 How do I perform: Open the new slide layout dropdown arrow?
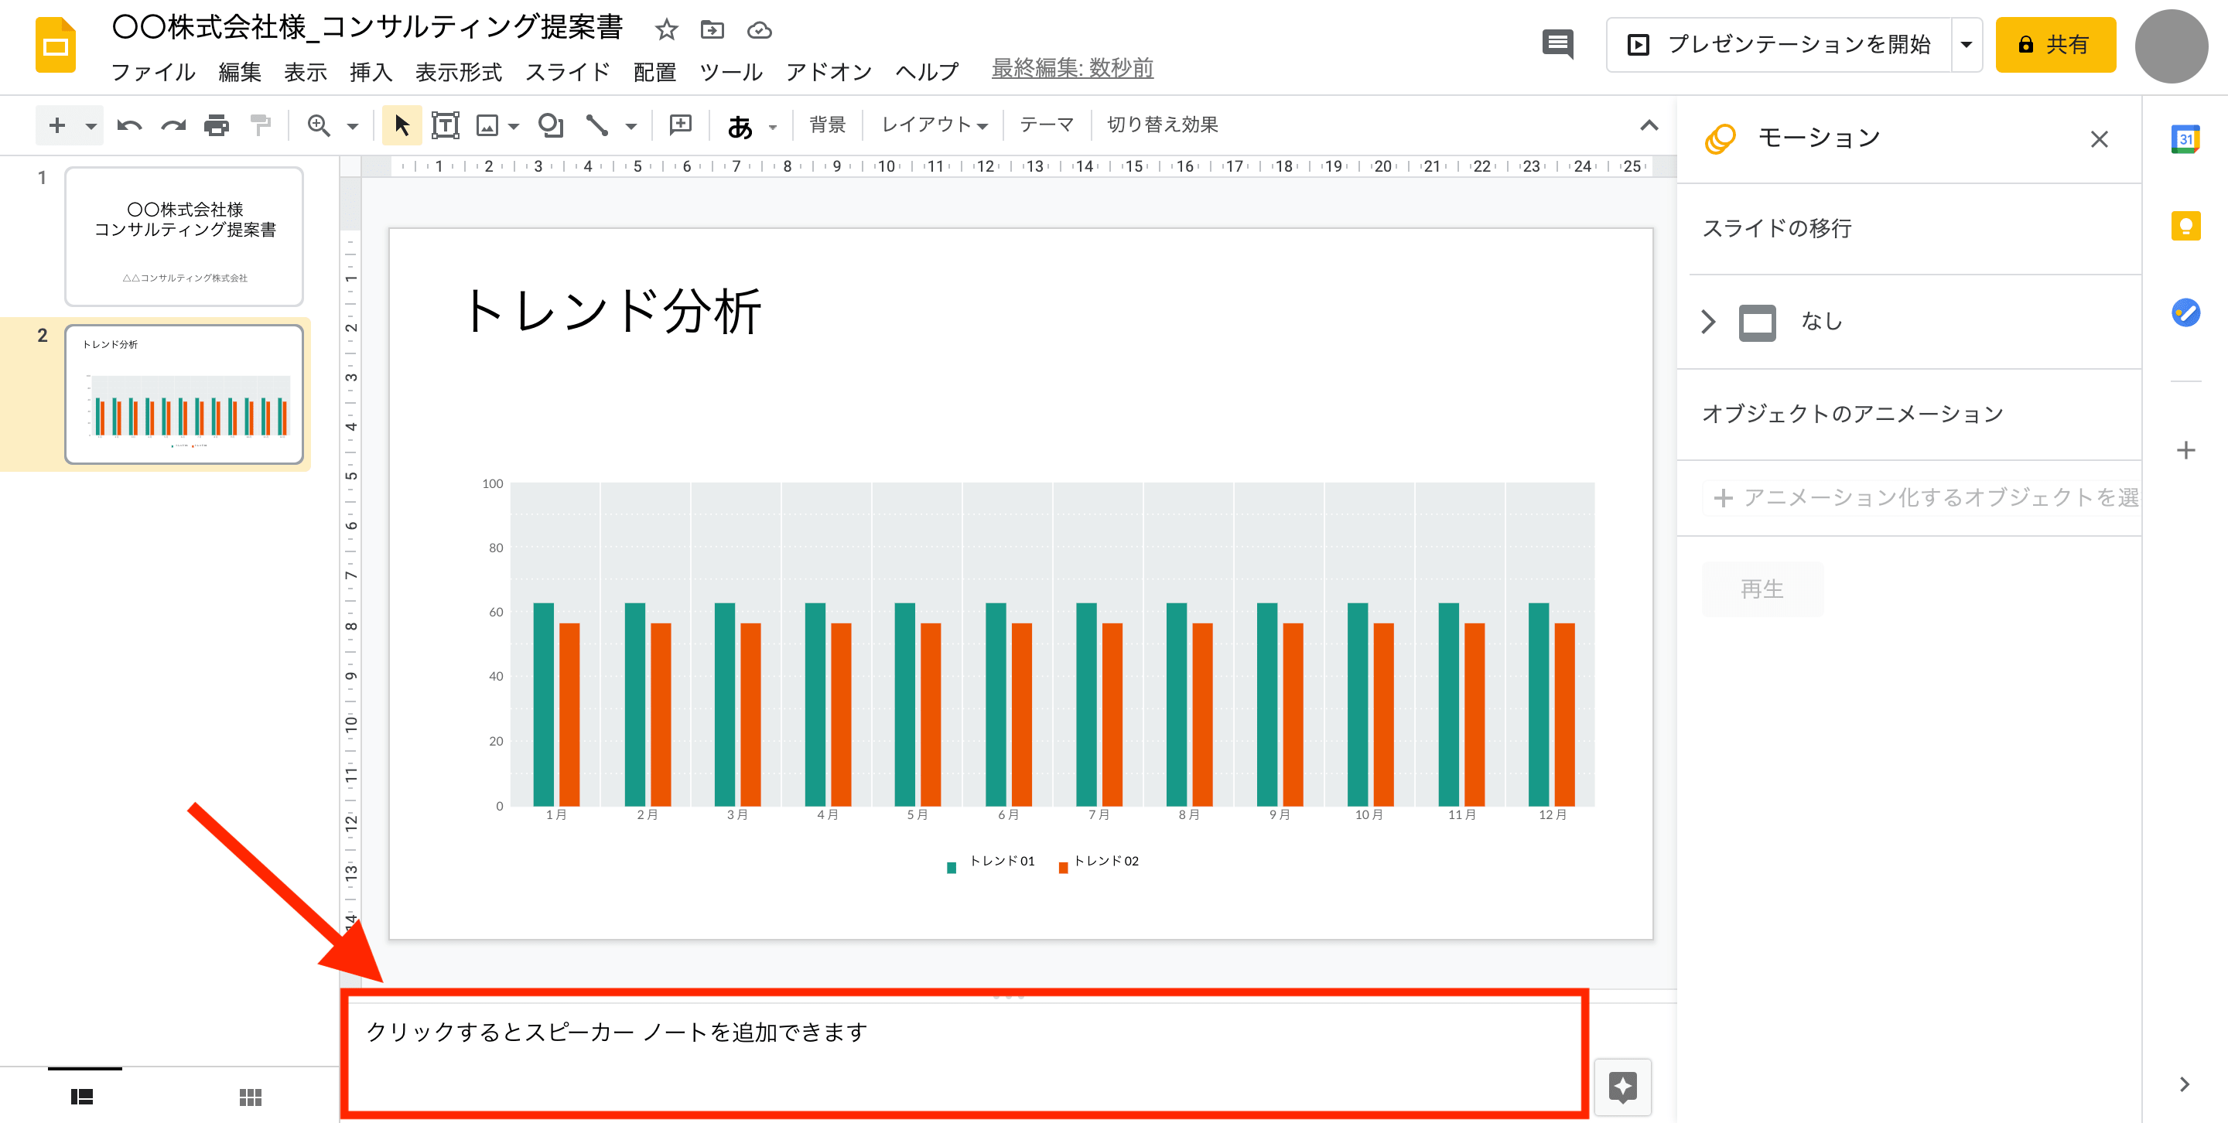[91, 126]
